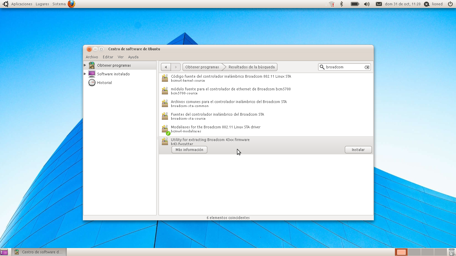The height and width of the screenshot is (256, 456).
Task: Open the wireless network indicator
Action: [331, 4]
